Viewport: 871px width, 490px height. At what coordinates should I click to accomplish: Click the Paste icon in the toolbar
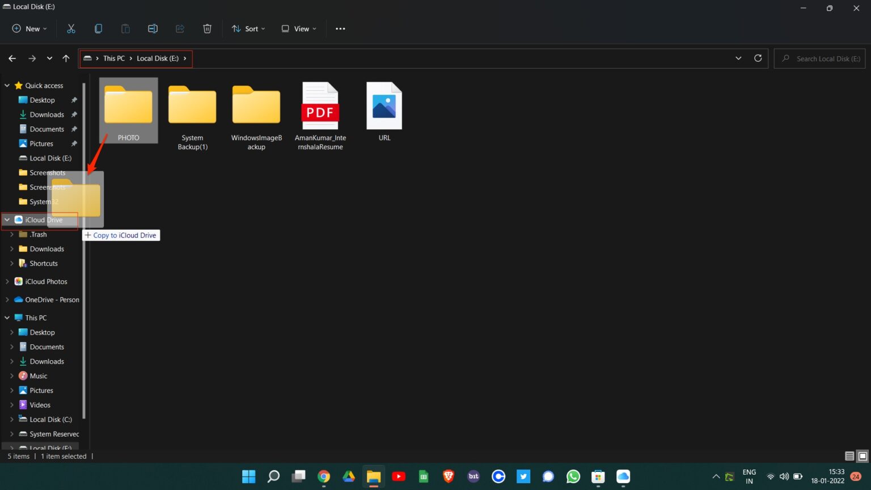pyautogui.click(x=125, y=28)
